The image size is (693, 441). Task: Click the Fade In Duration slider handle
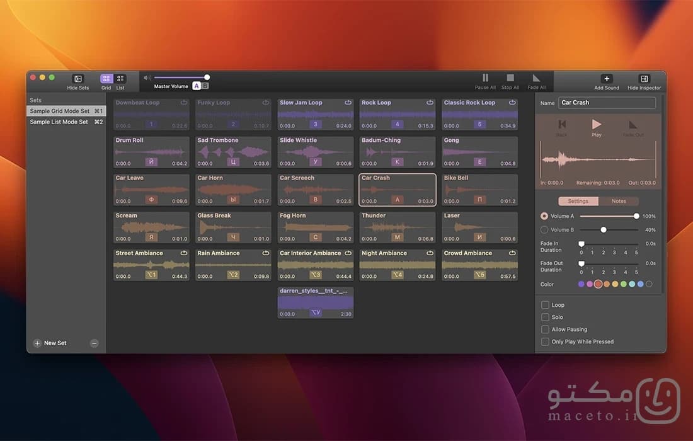tap(581, 244)
